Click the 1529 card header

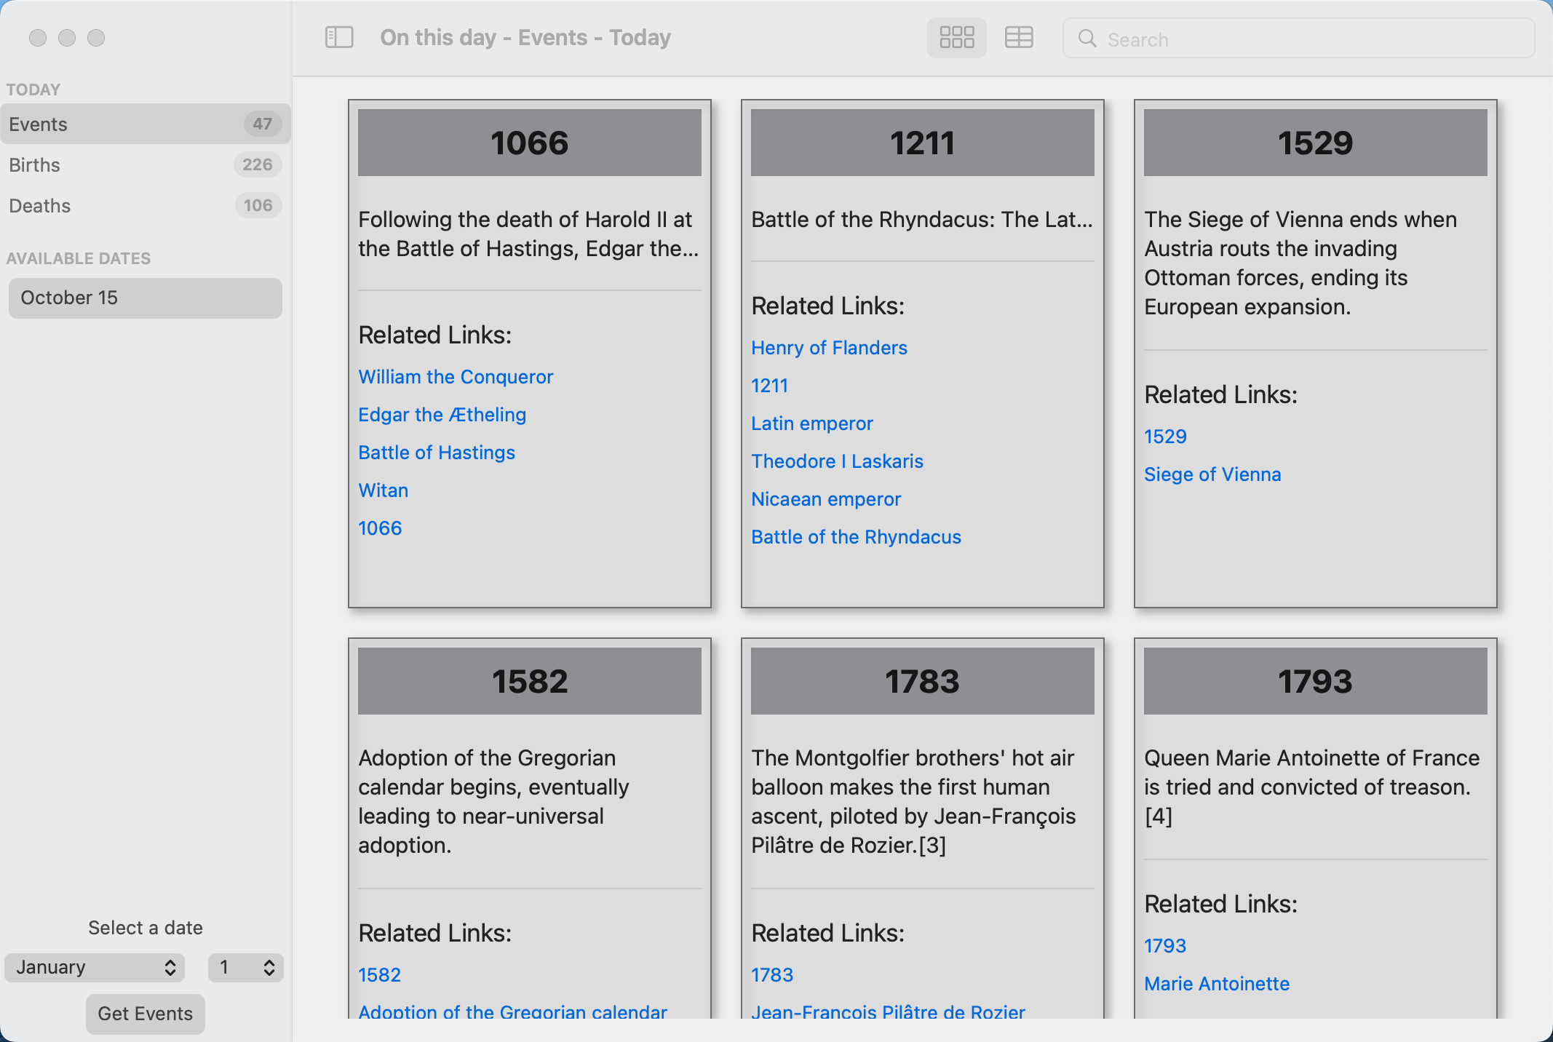click(1316, 143)
